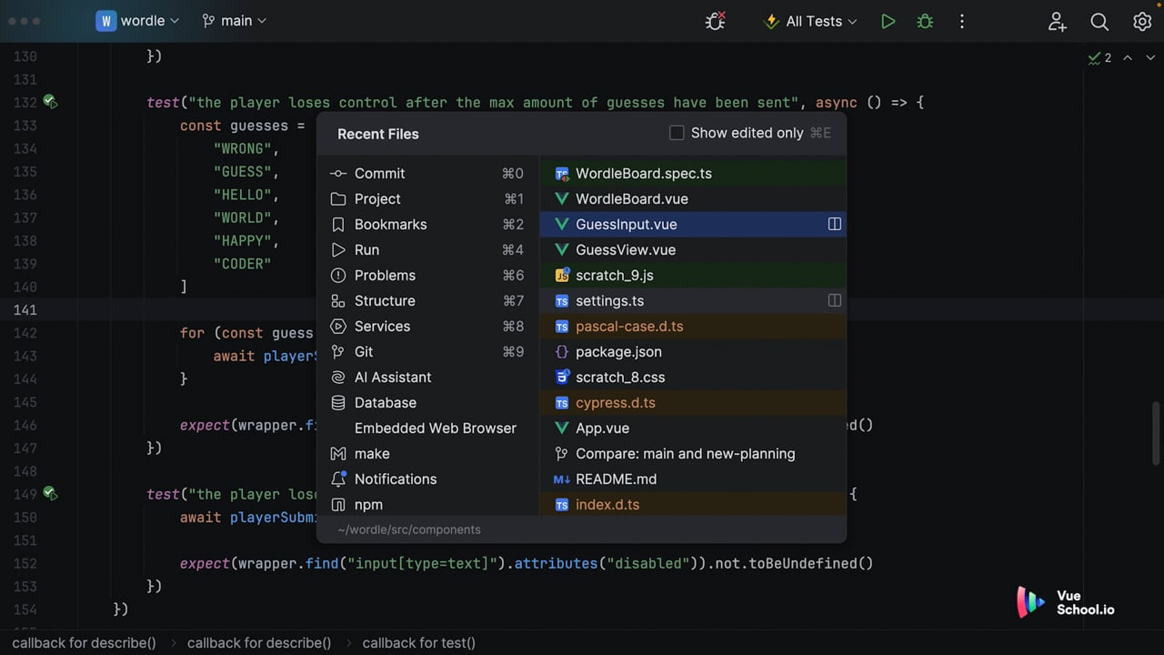1164x655 pixels.
Task: Open All Tests run configuration dropdown
Action: [810, 21]
